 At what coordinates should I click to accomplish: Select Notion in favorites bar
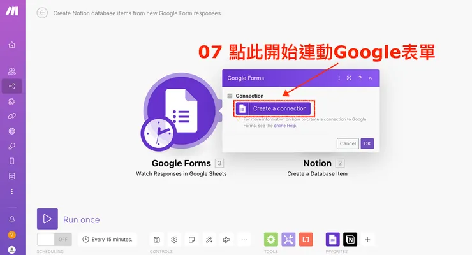tap(350, 239)
